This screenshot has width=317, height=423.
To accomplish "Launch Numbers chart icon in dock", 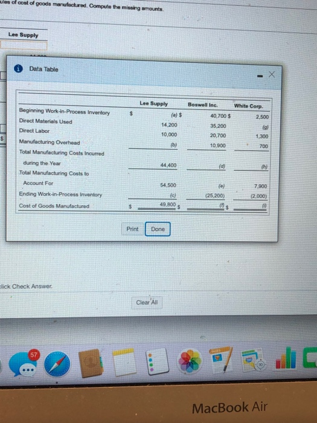I will [x=286, y=358].
